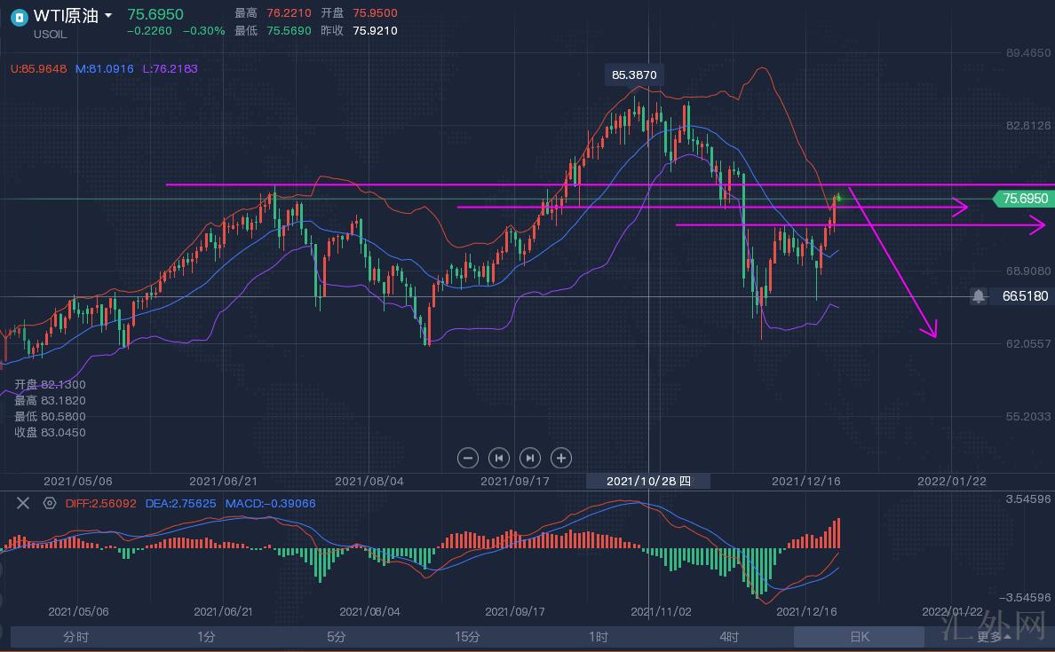Choose the 5分 chart interval
Image resolution: width=1055 pixels, height=652 pixels.
tap(337, 636)
